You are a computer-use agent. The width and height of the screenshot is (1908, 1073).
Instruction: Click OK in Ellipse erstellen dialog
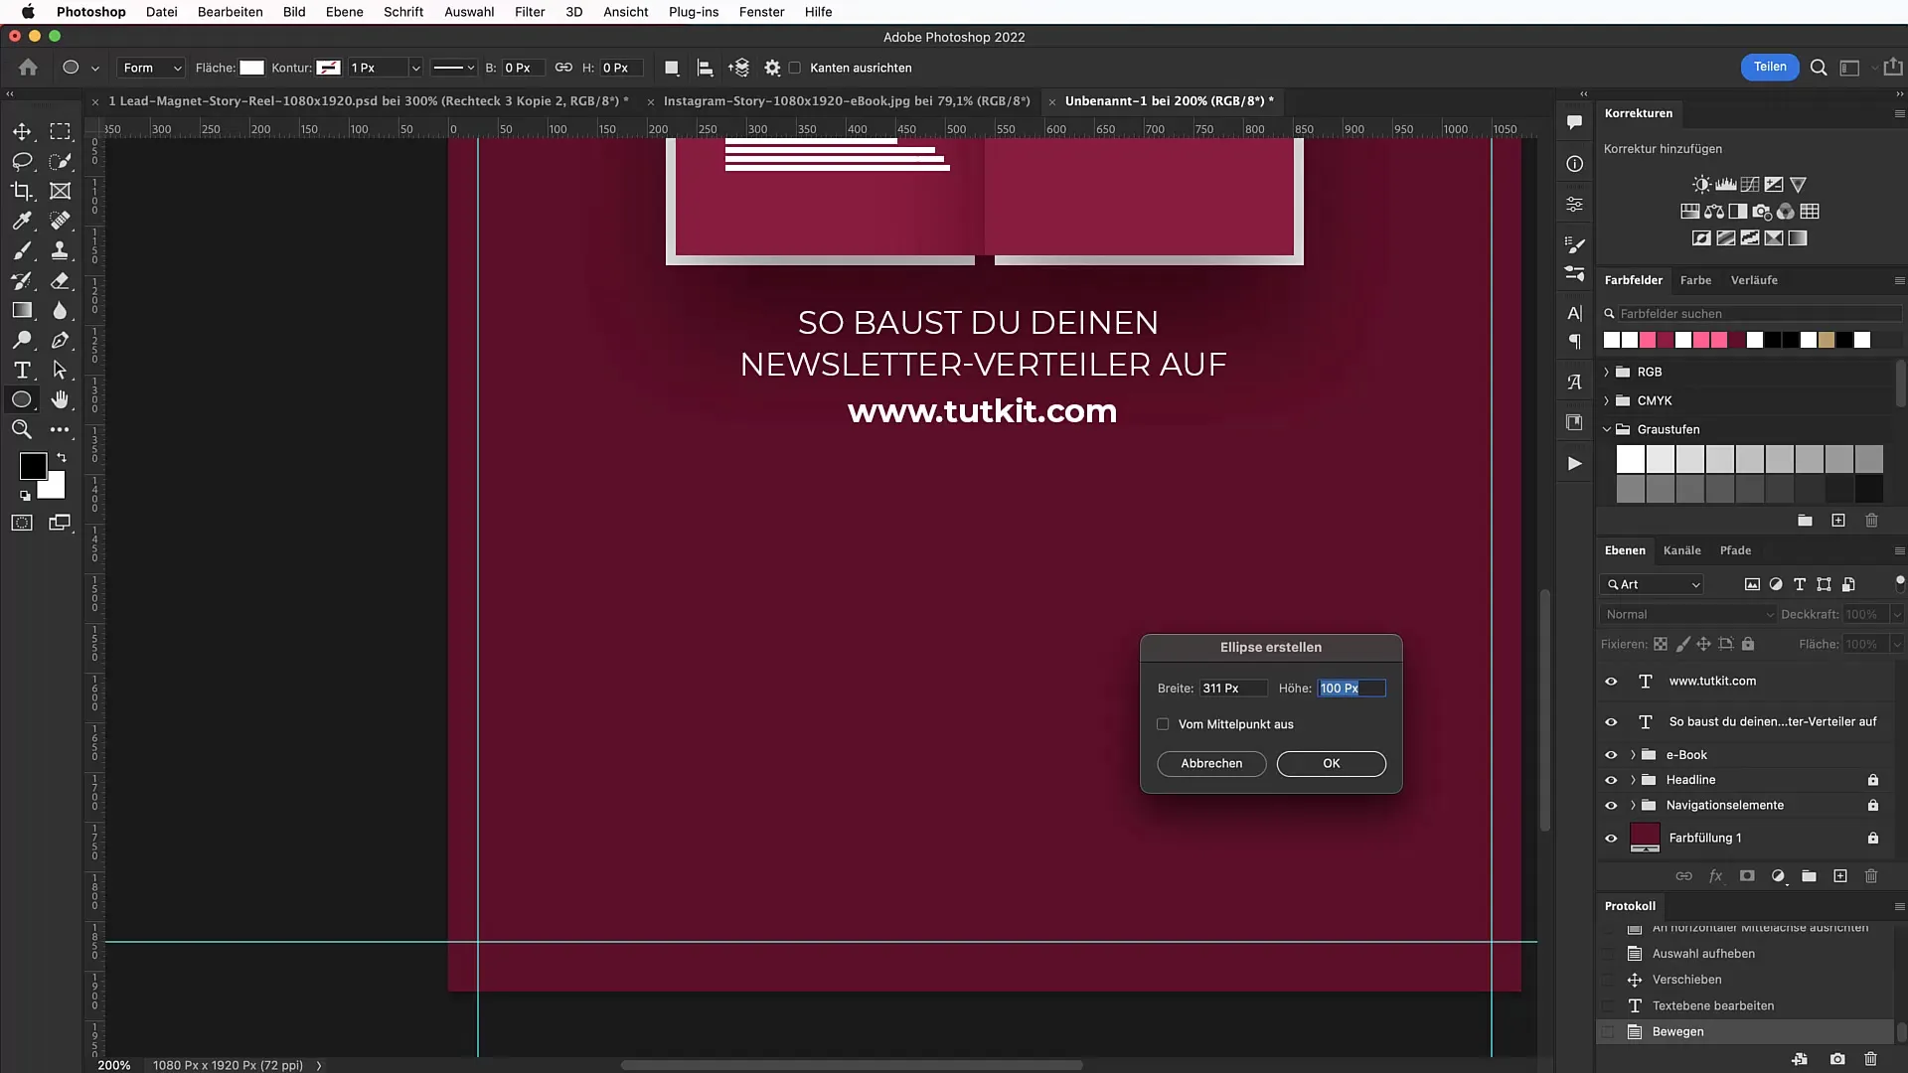1331,764
